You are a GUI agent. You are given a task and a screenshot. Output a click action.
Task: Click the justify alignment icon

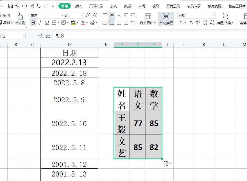(x=126, y=23)
